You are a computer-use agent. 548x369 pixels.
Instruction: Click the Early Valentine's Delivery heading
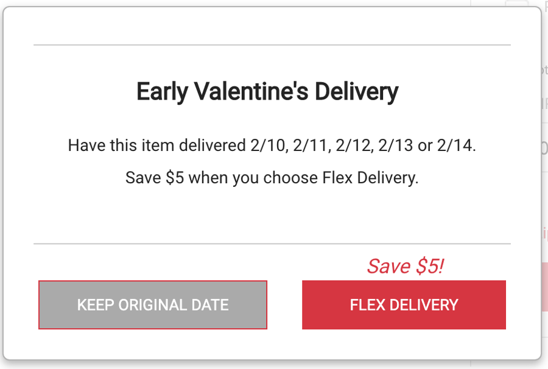tap(267, 92)
